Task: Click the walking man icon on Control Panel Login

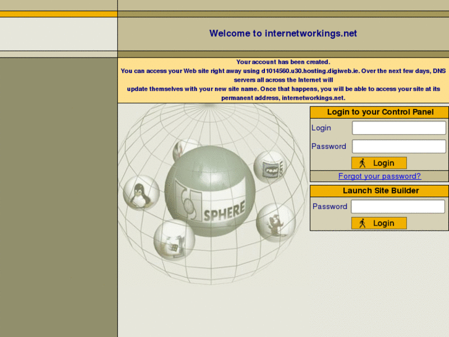Action: tap(363, 163)
